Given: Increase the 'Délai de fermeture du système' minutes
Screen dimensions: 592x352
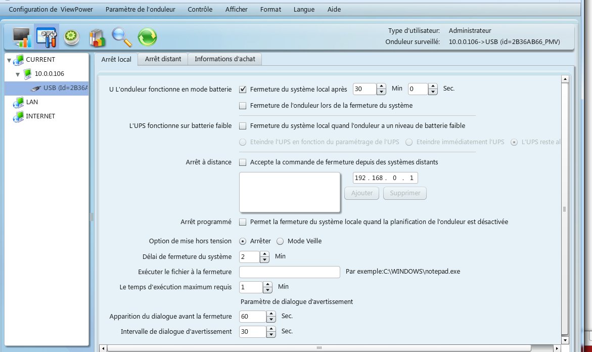Looking at the screenshot, I should (264, 254).
